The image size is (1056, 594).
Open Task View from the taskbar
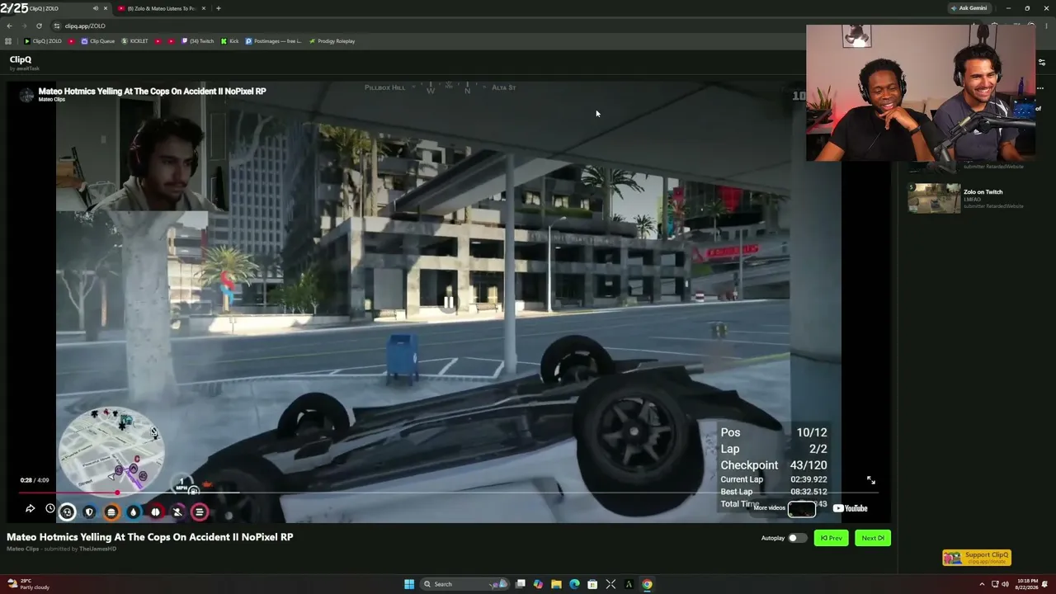521,584
